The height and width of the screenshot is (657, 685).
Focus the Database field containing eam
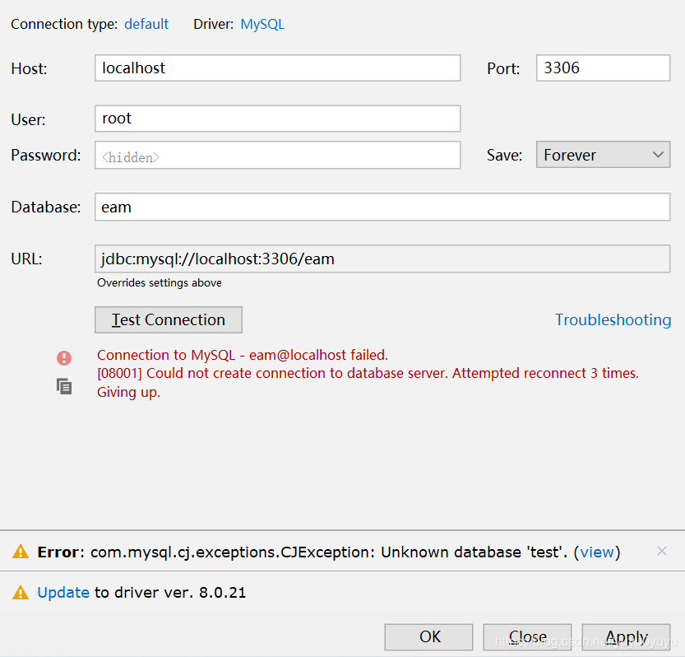tap(382, 207)
